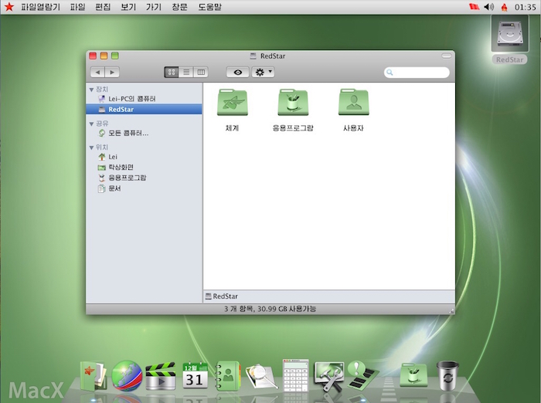Open the trash can in dock
541x403 pixels.
[447, 376]
